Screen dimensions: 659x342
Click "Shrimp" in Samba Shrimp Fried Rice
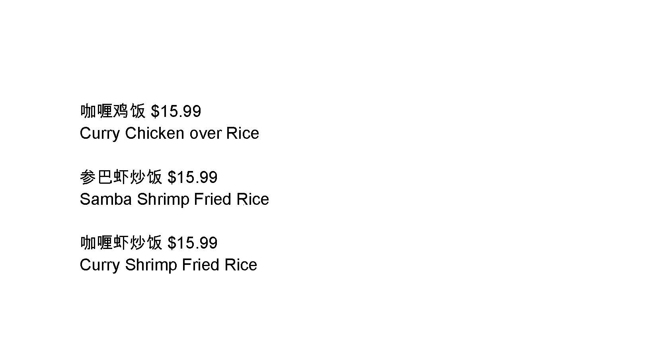(163, 199)
